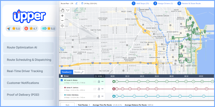Screen dimensions: 215x107
Task: Uncheck the Susan H. Mazza driver checkbox
Action: pos(62,80)
